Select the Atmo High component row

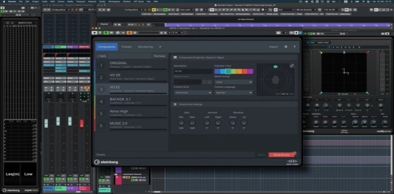pos(131,113)
